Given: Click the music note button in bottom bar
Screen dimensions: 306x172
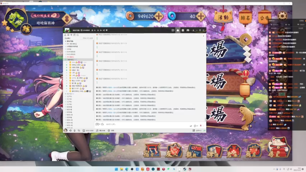Looking at the screenshot, I should pos(100,130).
